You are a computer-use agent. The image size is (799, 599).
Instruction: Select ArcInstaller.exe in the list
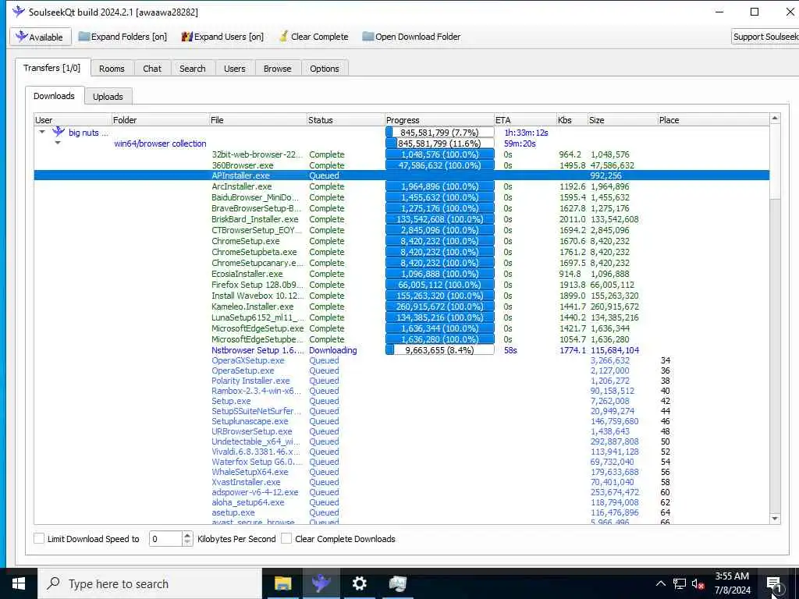click(x=402, y=186)
